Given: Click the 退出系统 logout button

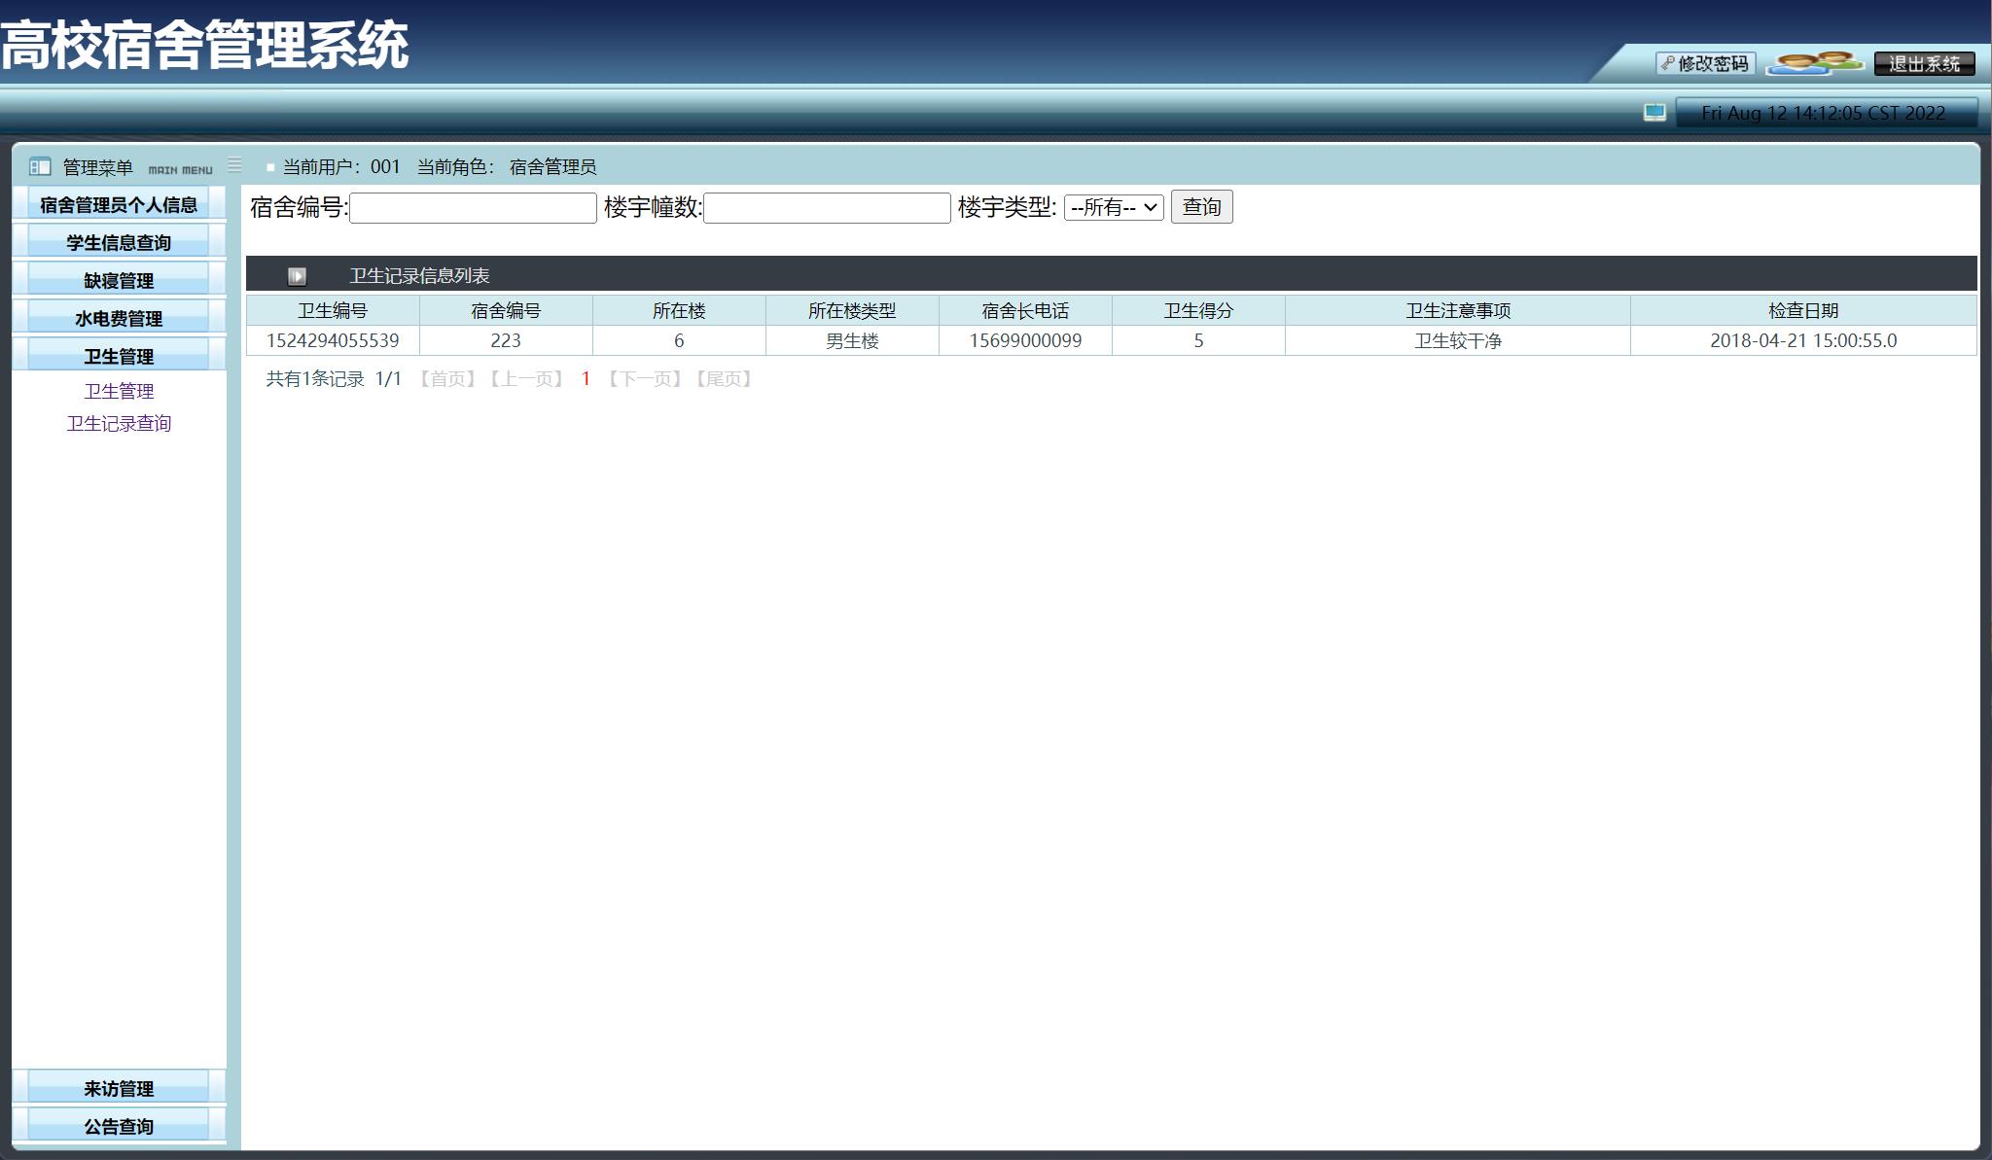Looking at the screenshot, I should tap(1924, 64).
